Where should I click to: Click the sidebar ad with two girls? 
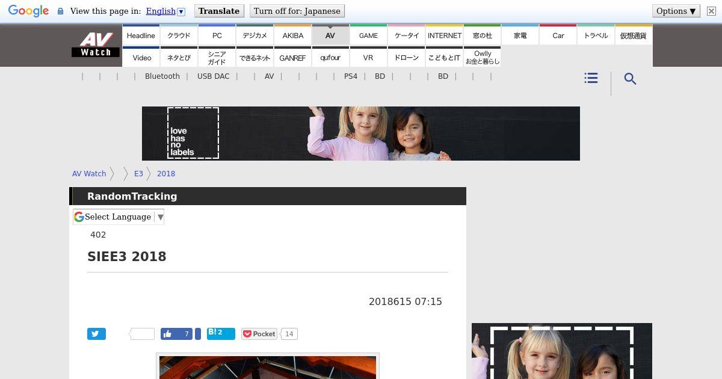(x=562, y=351)
